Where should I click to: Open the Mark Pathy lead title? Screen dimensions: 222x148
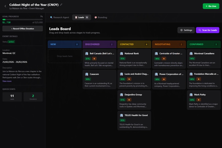(200, 95)
